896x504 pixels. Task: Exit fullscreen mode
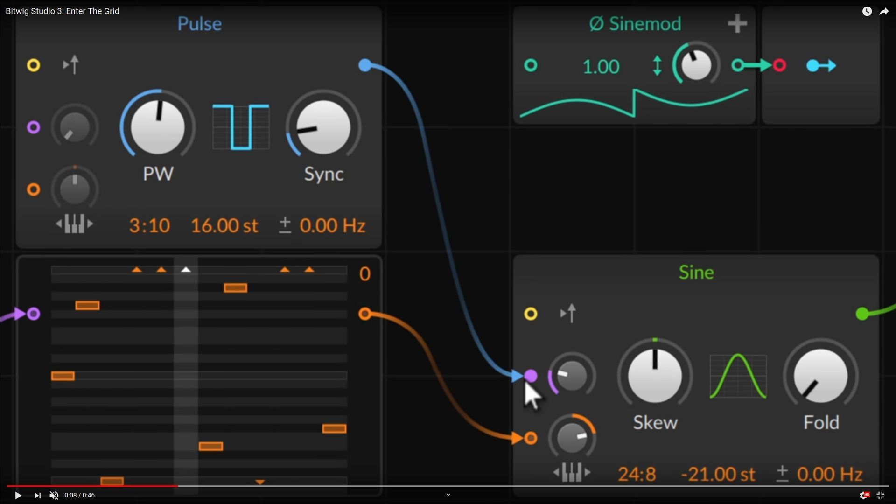click(881, 495)
